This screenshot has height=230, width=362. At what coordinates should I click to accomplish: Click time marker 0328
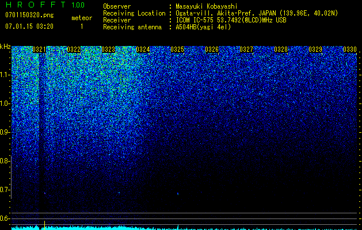point(281,49)
